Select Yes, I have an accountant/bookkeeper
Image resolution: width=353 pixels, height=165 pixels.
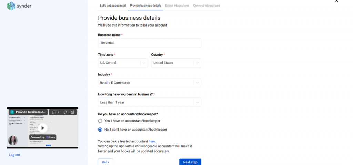pos(100,121)
